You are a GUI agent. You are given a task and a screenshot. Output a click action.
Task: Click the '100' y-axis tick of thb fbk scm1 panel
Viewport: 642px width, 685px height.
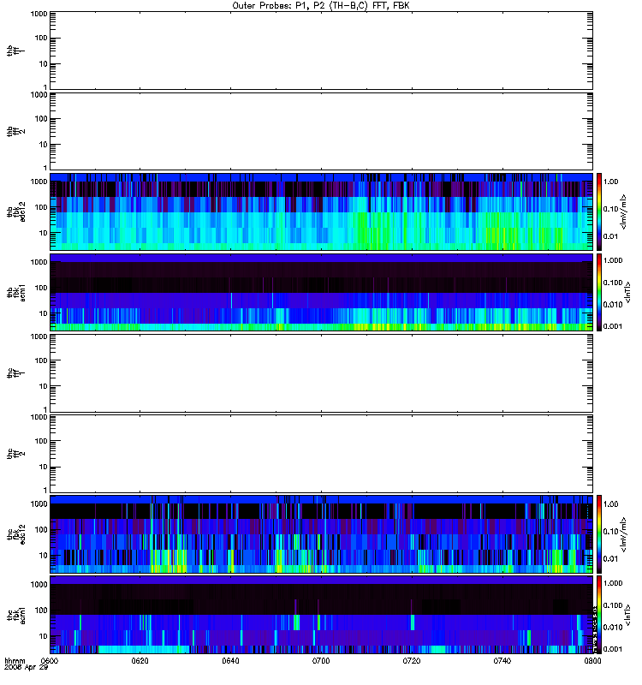coord(41,288)
